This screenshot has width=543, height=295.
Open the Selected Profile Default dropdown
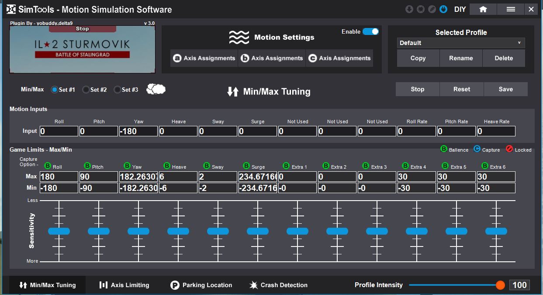(x=461, y=43)
